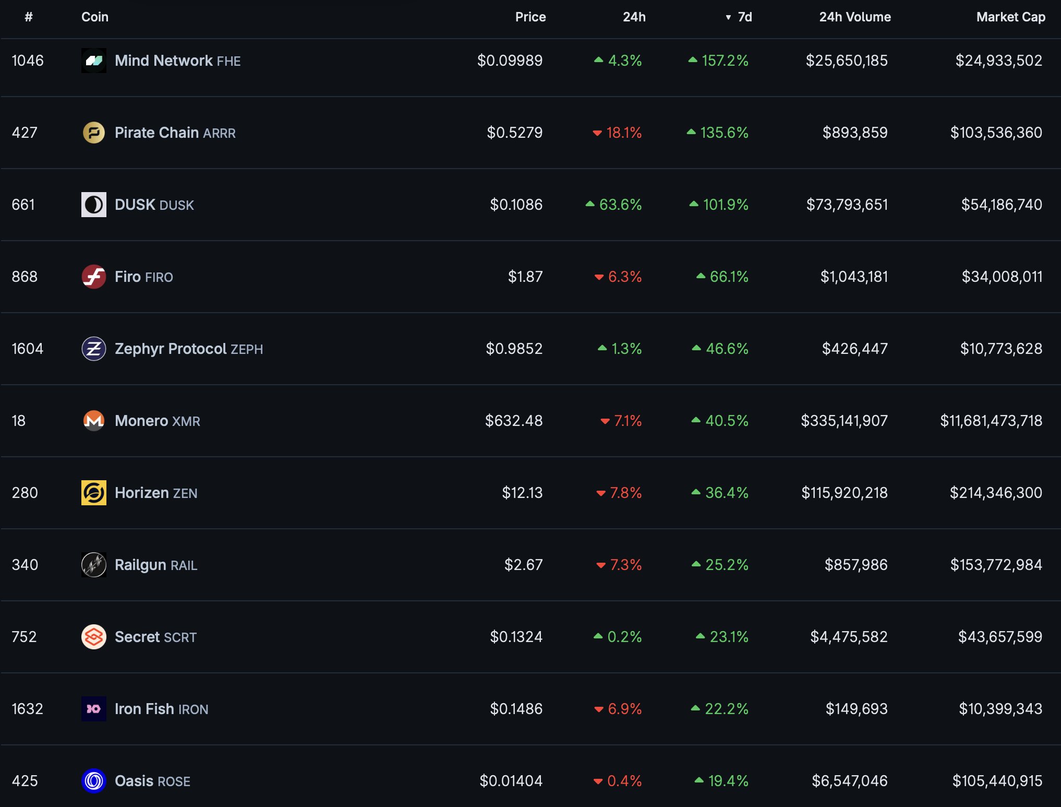
Task: Click the Railgun logo icon
Action: pyautogui.click(x=93, y=565)
